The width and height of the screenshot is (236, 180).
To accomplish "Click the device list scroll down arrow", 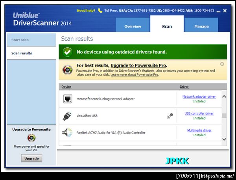I will (x=224, y=139).
